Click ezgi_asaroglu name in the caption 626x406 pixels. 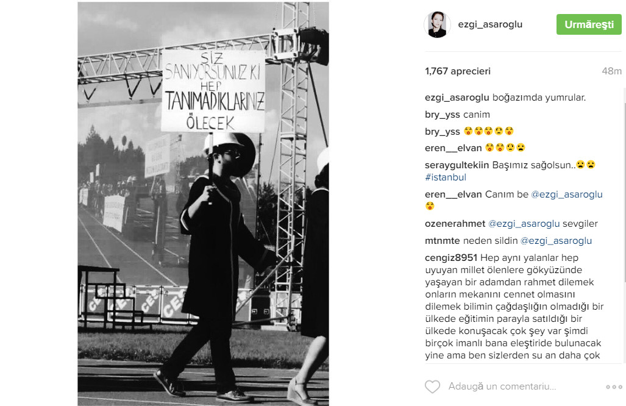(457, 98)
